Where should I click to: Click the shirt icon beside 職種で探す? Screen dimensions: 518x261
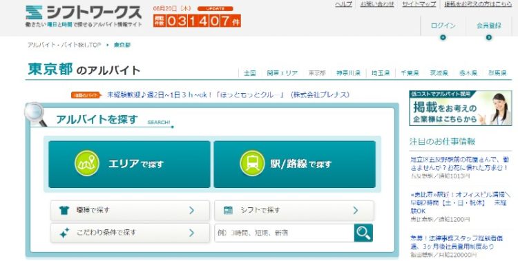(x=64, y=210)
